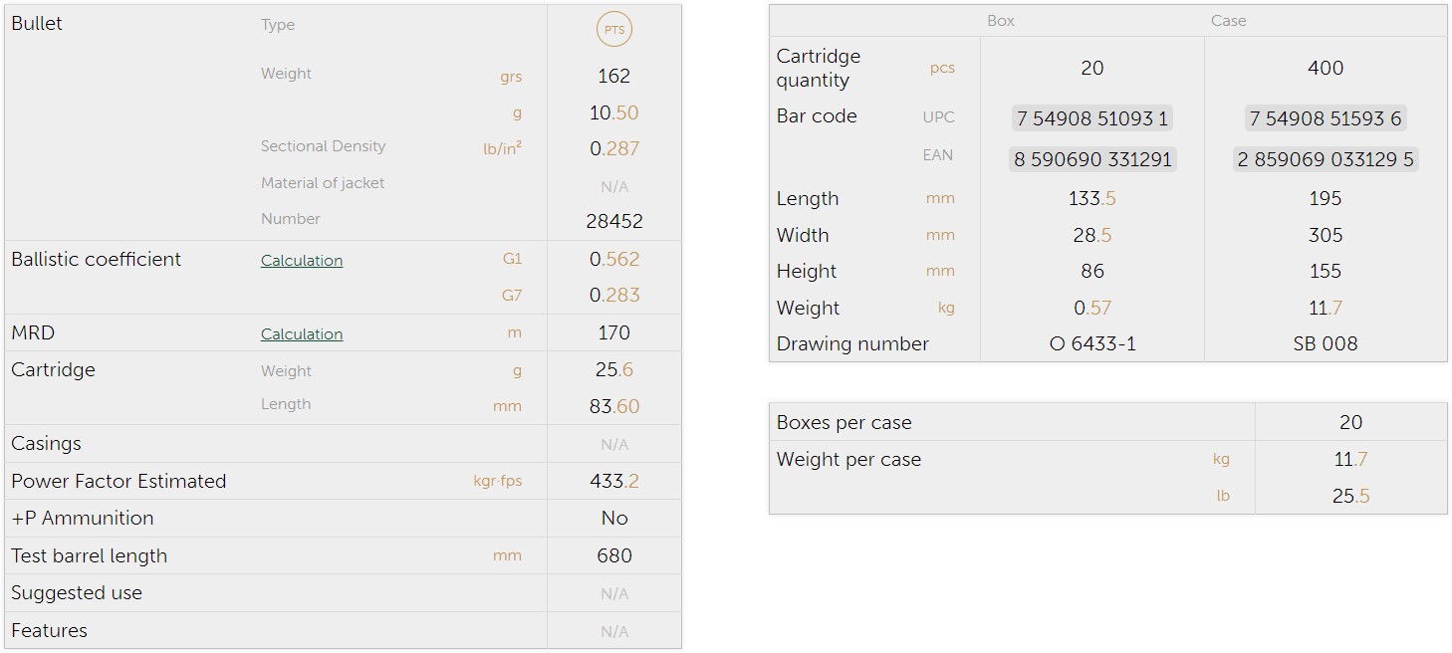Viewport: 1452px width, 653px height.
Task: Click the Boxes per case row value
Action: tap(1350, 423)
